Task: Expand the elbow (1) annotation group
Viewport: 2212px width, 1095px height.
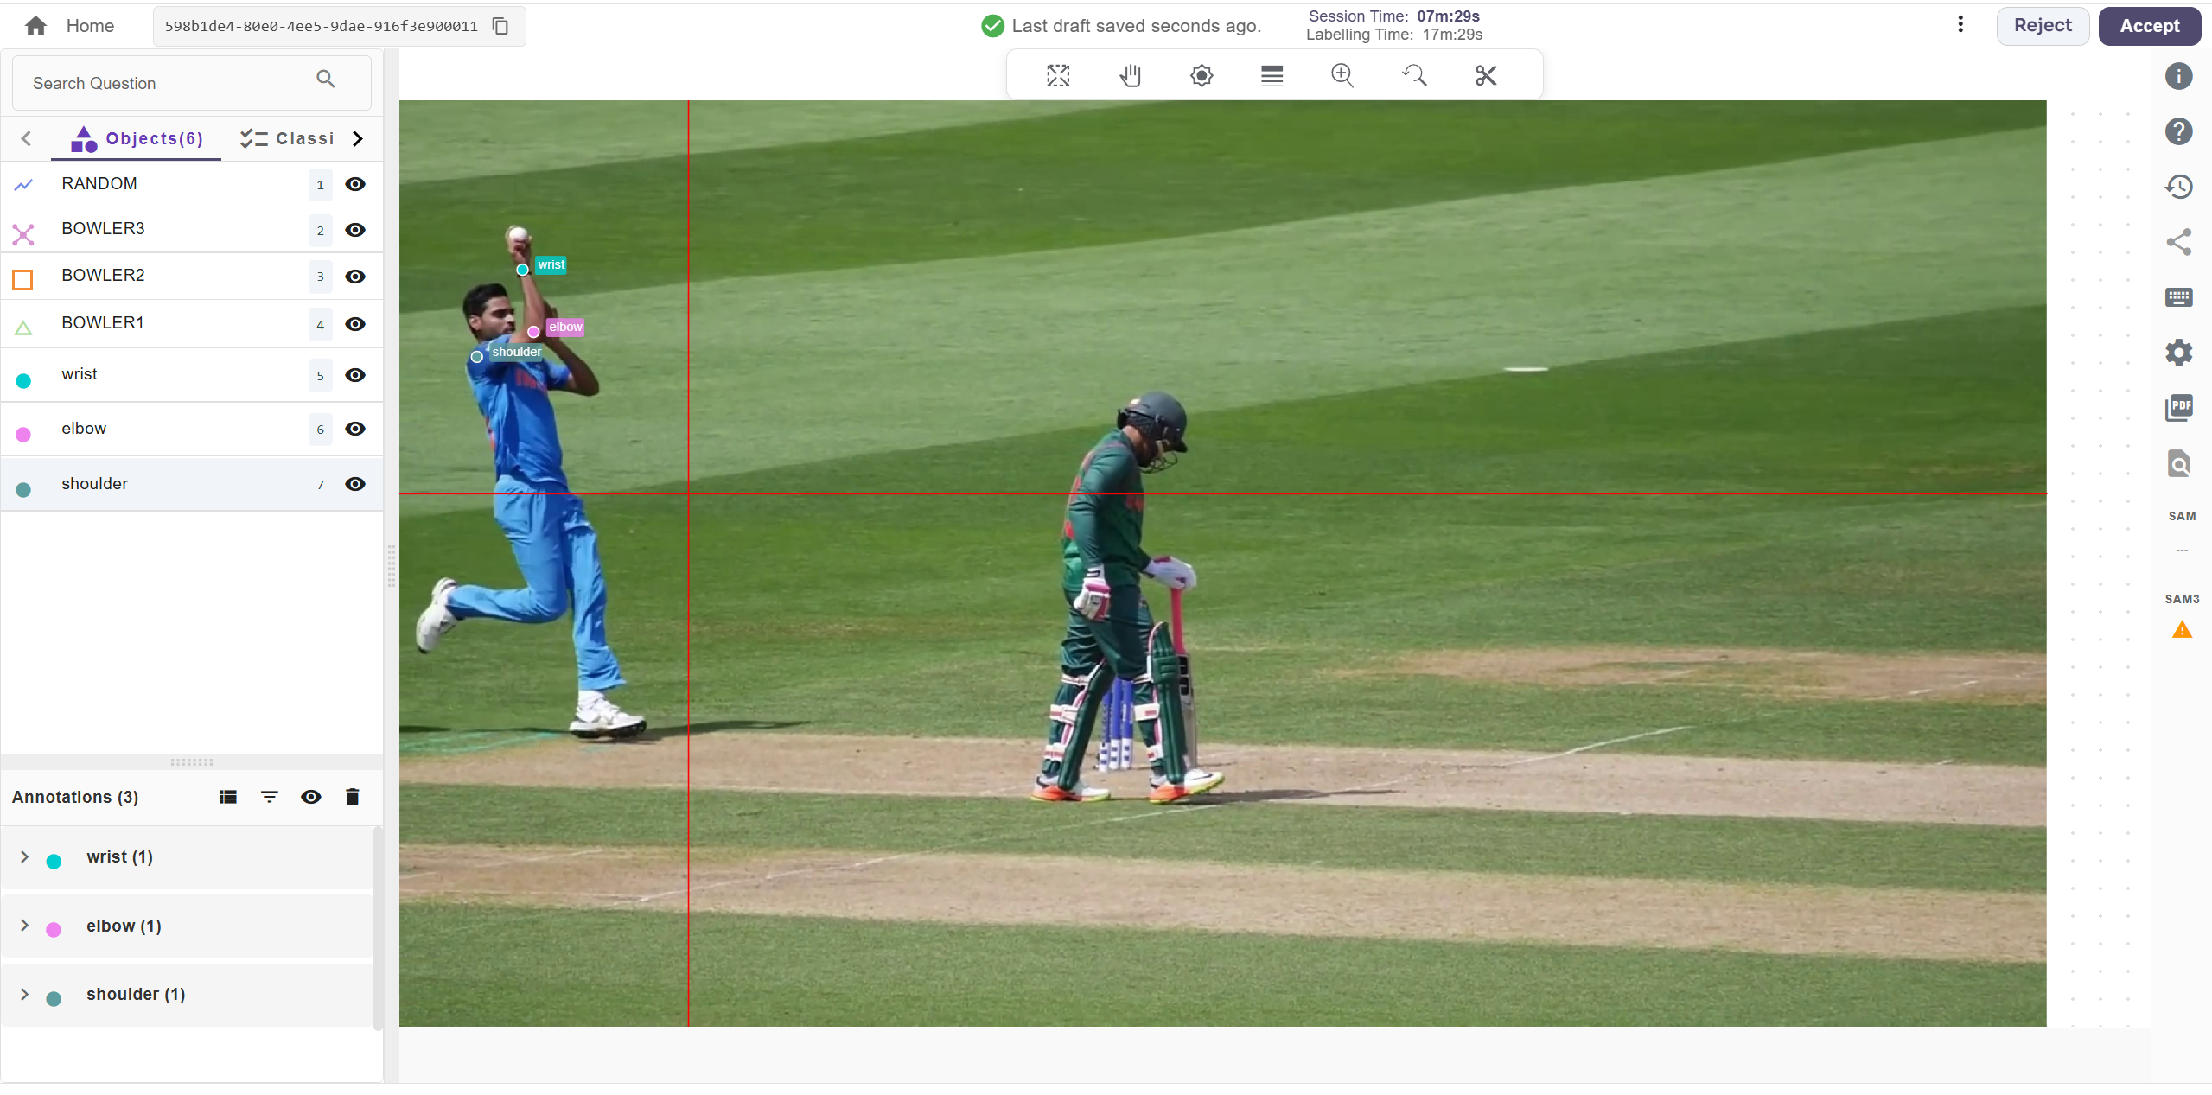Action: [x=25, y=926]
